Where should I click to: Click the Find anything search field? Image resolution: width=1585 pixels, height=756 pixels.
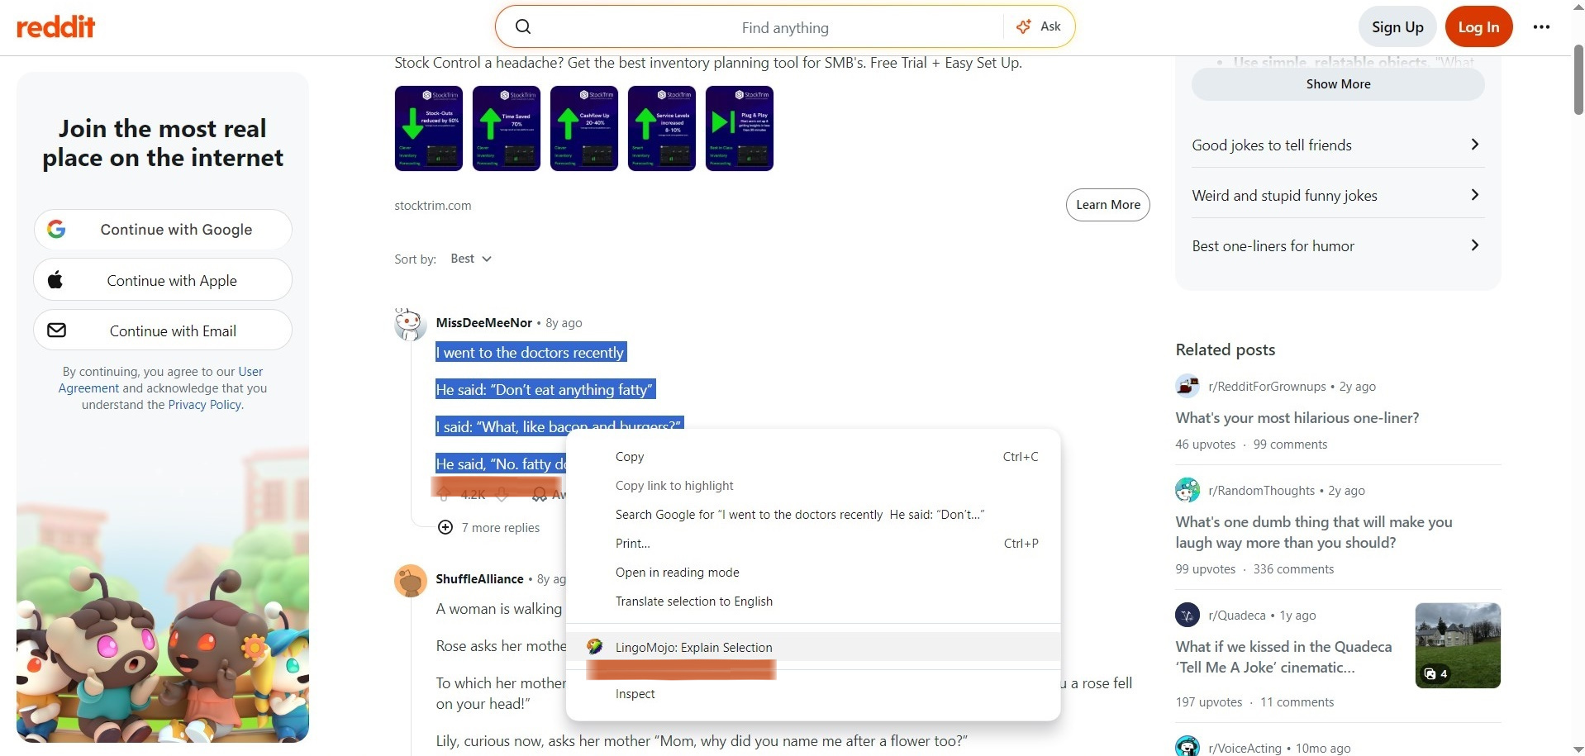click(785, 27)
